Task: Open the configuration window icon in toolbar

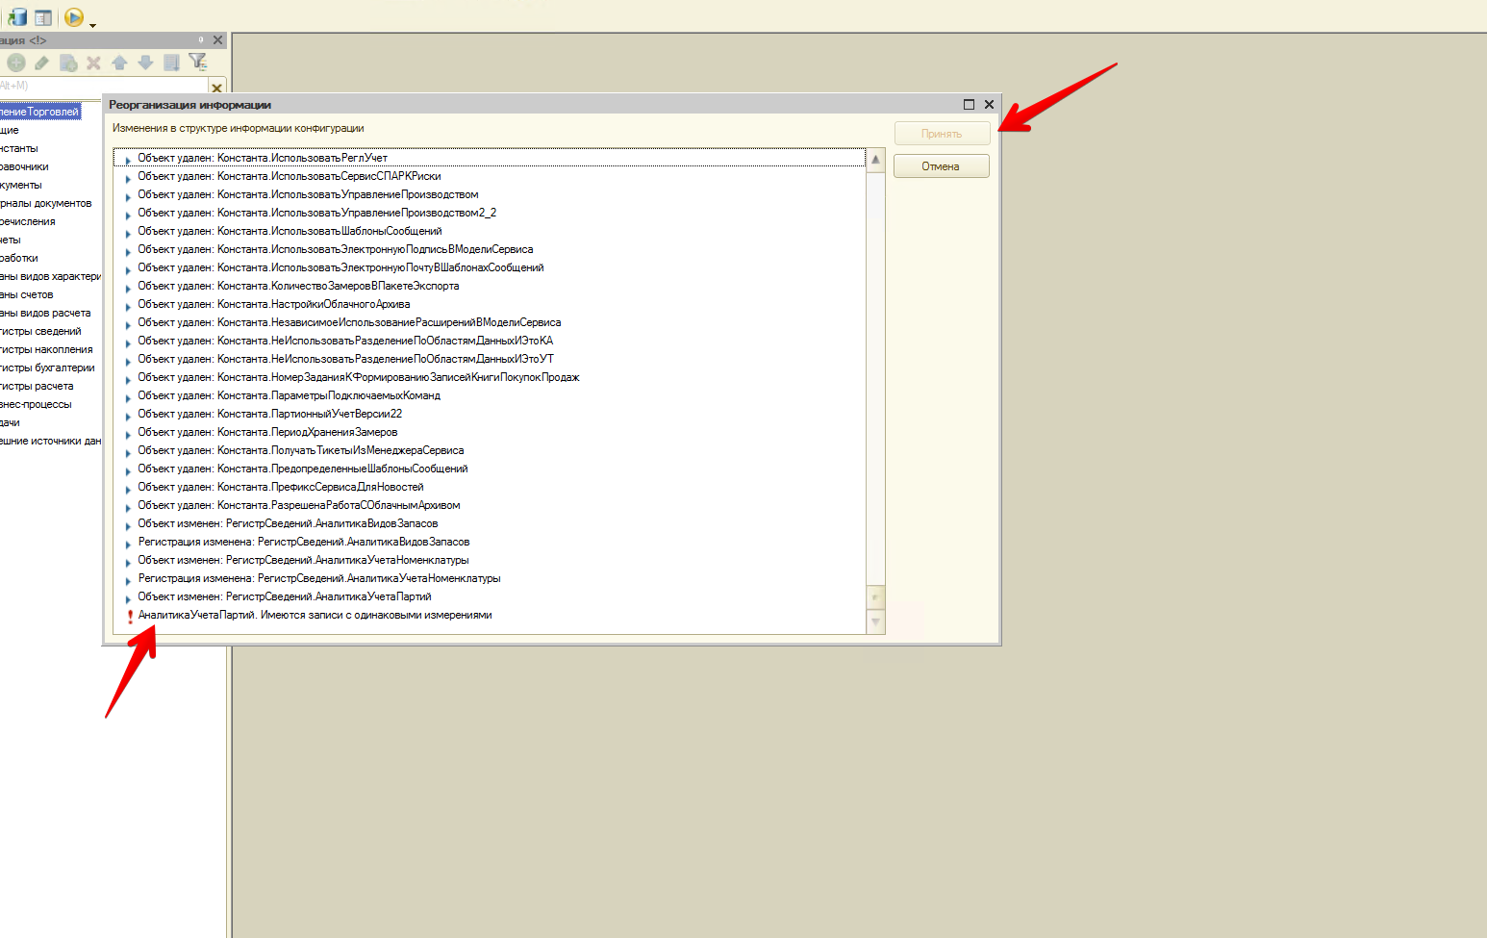Action: 43,17
